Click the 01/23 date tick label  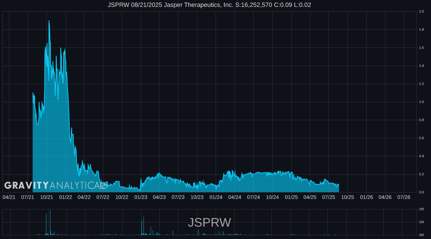click(x=141, y=197)
